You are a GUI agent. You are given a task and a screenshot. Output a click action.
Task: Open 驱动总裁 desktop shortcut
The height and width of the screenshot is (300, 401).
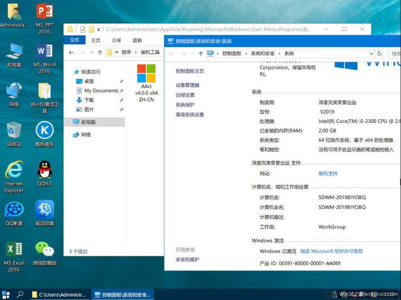click(x=45, y=213)
